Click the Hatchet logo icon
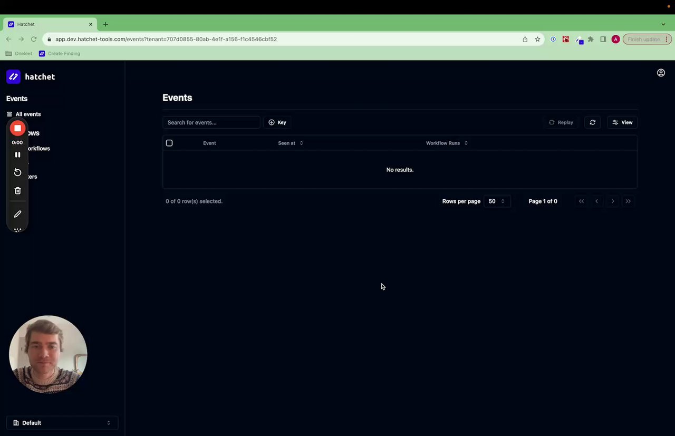The image size is (675, 436). coord(13,76)
